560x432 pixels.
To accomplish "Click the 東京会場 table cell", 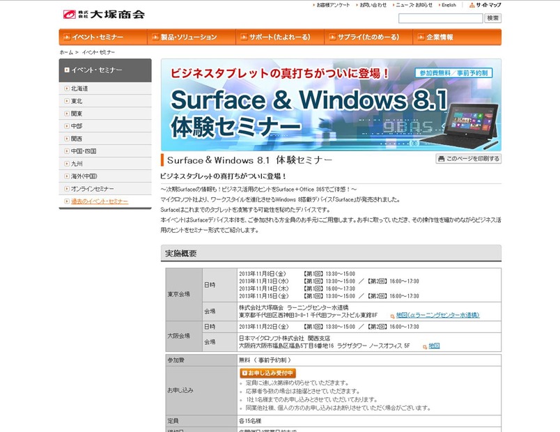I will click(x=184, y=295).
